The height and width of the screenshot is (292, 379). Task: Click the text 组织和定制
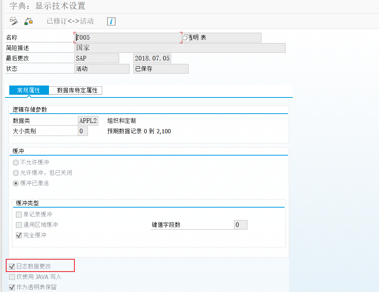pyautogui.click(x=121, y=121)
